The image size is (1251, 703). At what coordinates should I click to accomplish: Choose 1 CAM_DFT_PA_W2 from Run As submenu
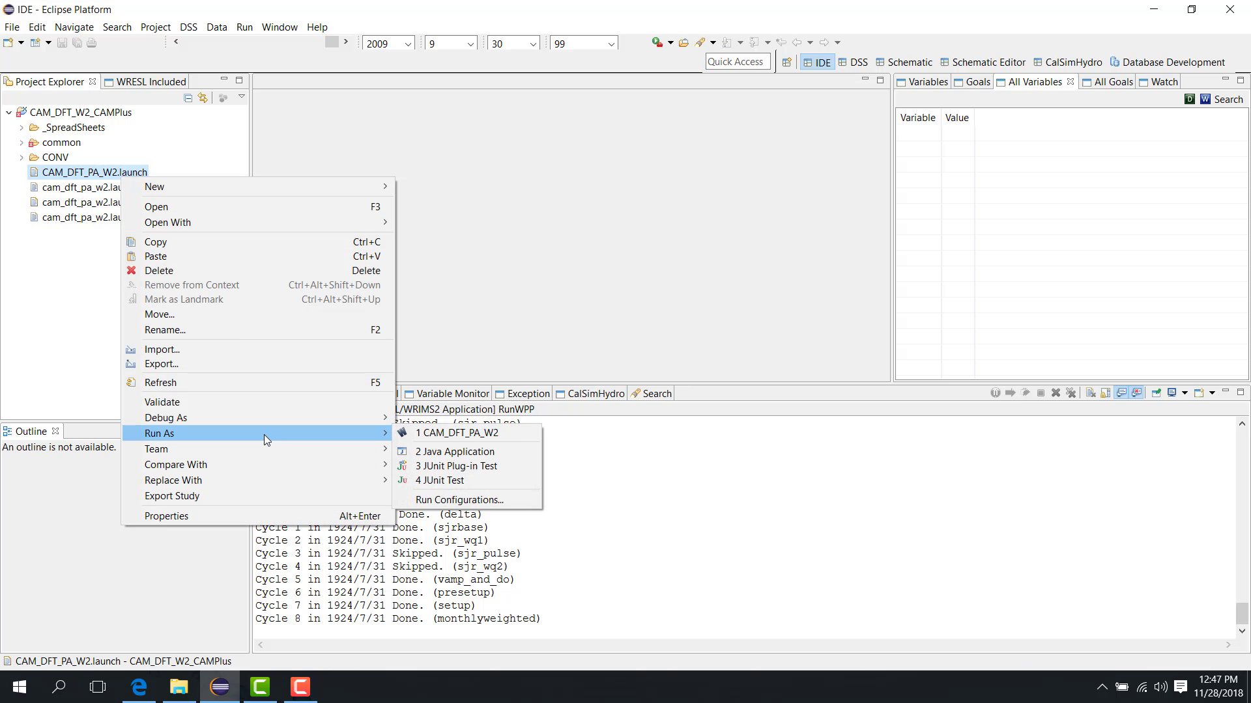(467, 433)
